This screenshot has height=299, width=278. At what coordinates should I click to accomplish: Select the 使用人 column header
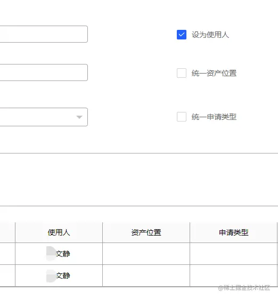59,232
